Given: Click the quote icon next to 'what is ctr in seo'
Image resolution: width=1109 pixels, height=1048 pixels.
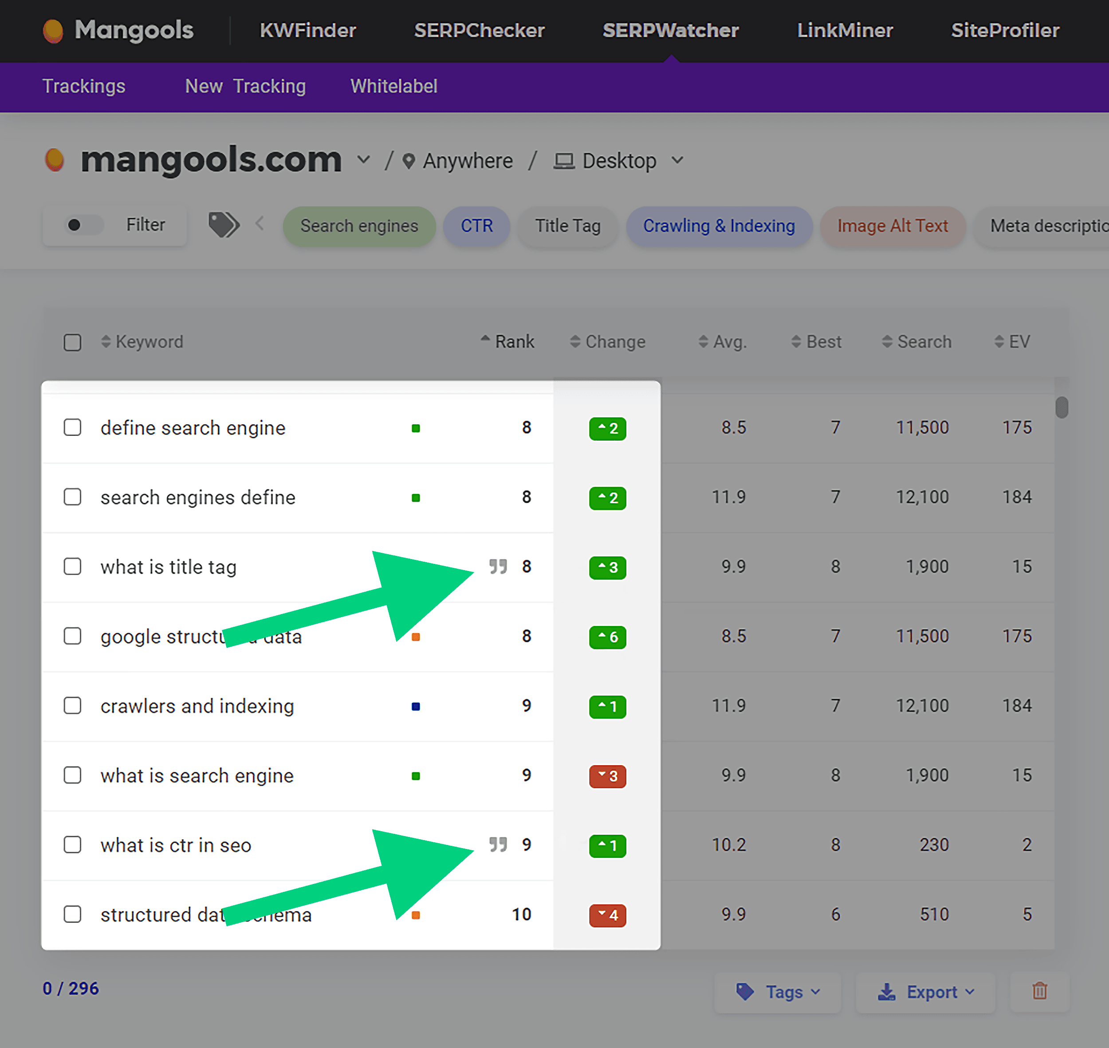Looking at the screenshot, I should click(498, 845).
